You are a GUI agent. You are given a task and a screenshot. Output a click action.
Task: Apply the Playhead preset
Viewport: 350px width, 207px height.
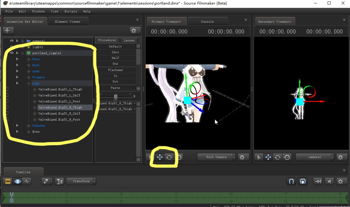[115, 70]
